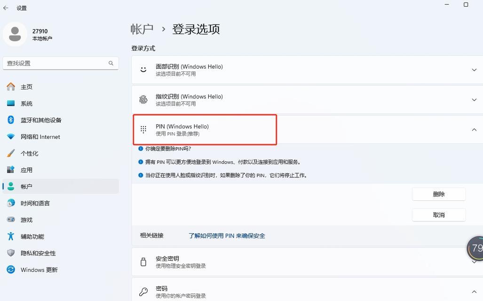The width and height of the screenshot is (483, 301).
Task: Click the 登录方式 section heading
Action: pos(143,48)
